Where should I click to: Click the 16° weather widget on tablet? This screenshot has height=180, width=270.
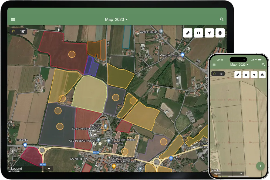click(18, 31)
